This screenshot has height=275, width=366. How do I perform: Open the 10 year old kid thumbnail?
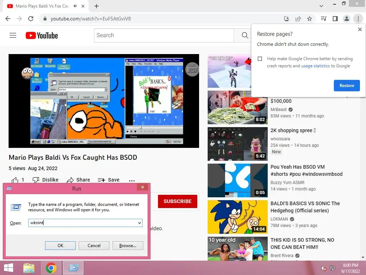click(x=237, y=249)
